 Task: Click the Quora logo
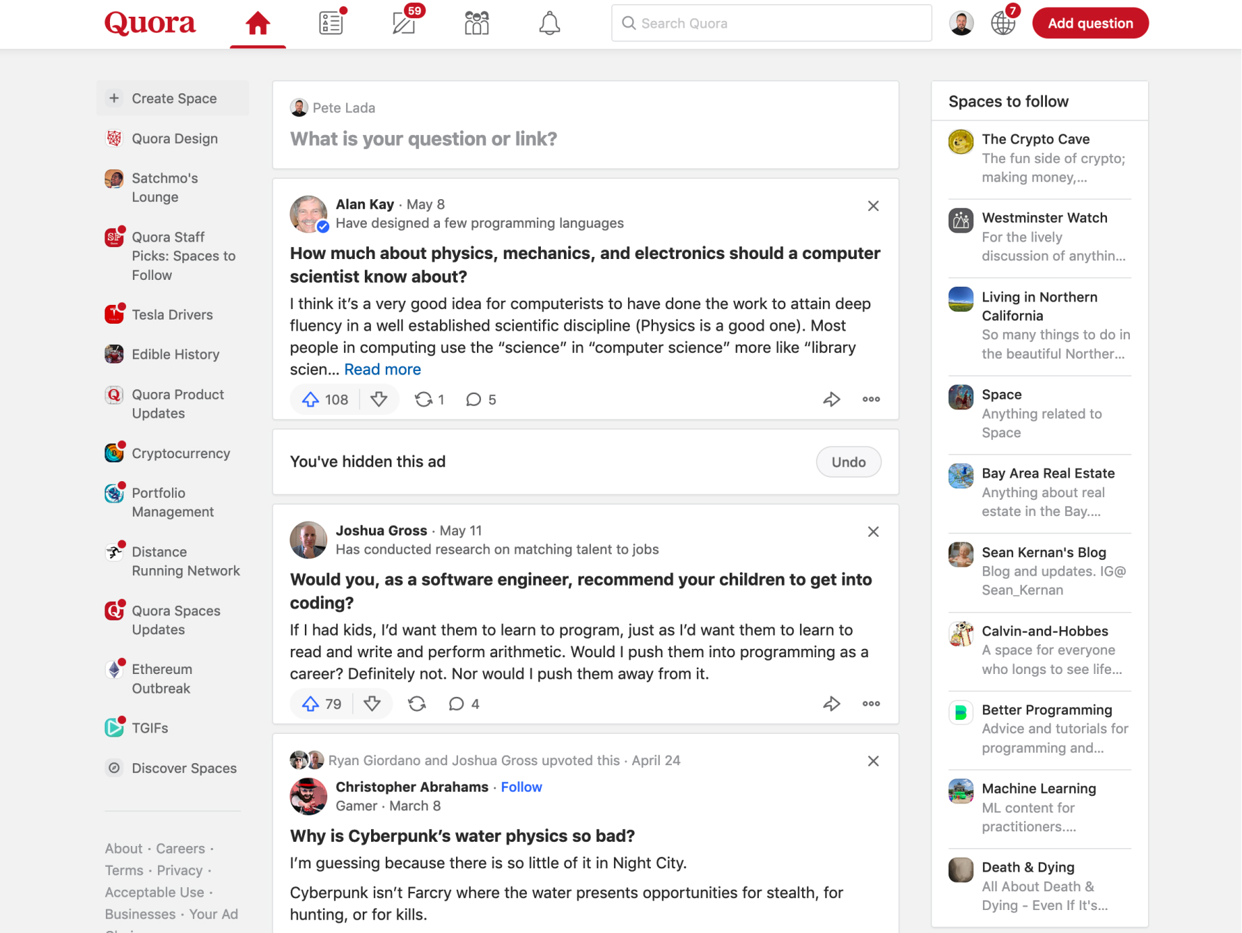[x=149, y=23]
